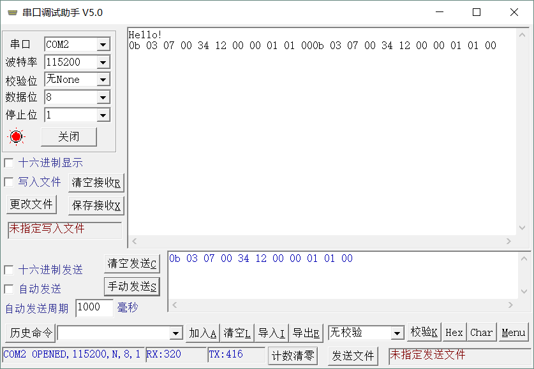Screen dimensions: 534x369
Task: Click receive area vertical scrollbar down arrow
Action: (522, 228)
